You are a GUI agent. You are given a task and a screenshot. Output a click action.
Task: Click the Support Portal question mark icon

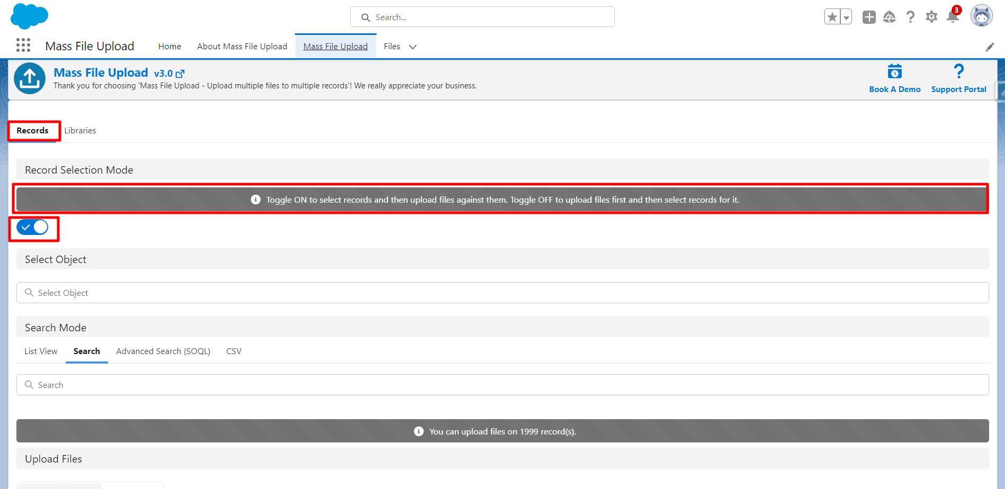(x=958, y=71)
